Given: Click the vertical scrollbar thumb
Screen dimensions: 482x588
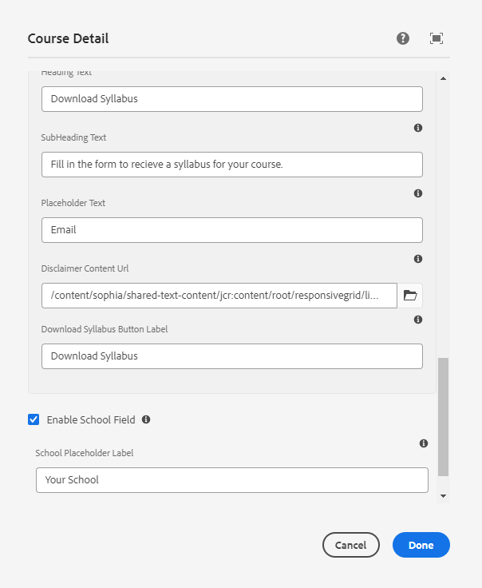Looking at the screenshot, I should [444, 416].
